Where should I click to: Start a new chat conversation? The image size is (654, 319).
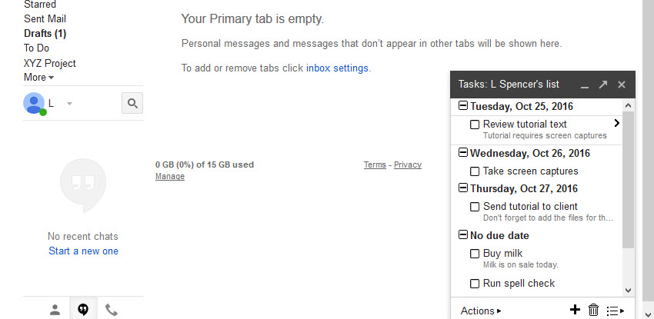(83, 251)
